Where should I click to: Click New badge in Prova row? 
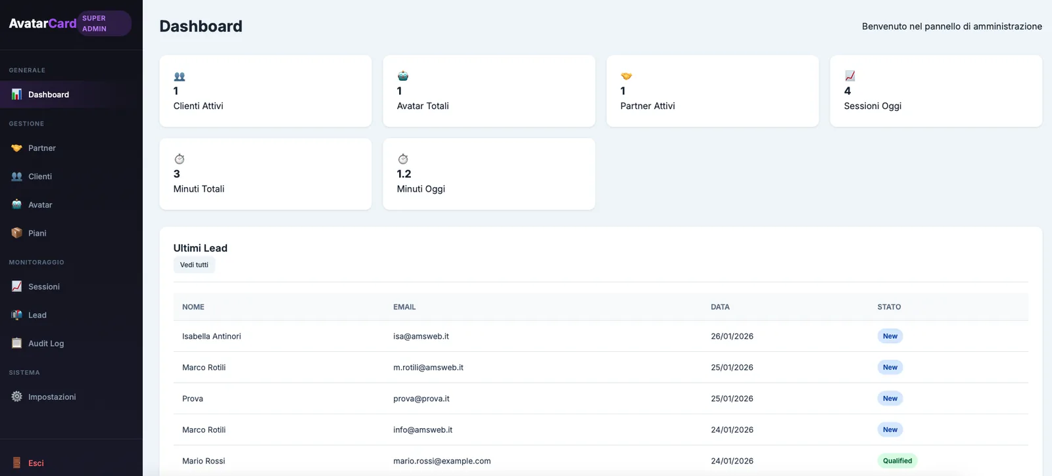pyautogui.click(x=890, y=399)
